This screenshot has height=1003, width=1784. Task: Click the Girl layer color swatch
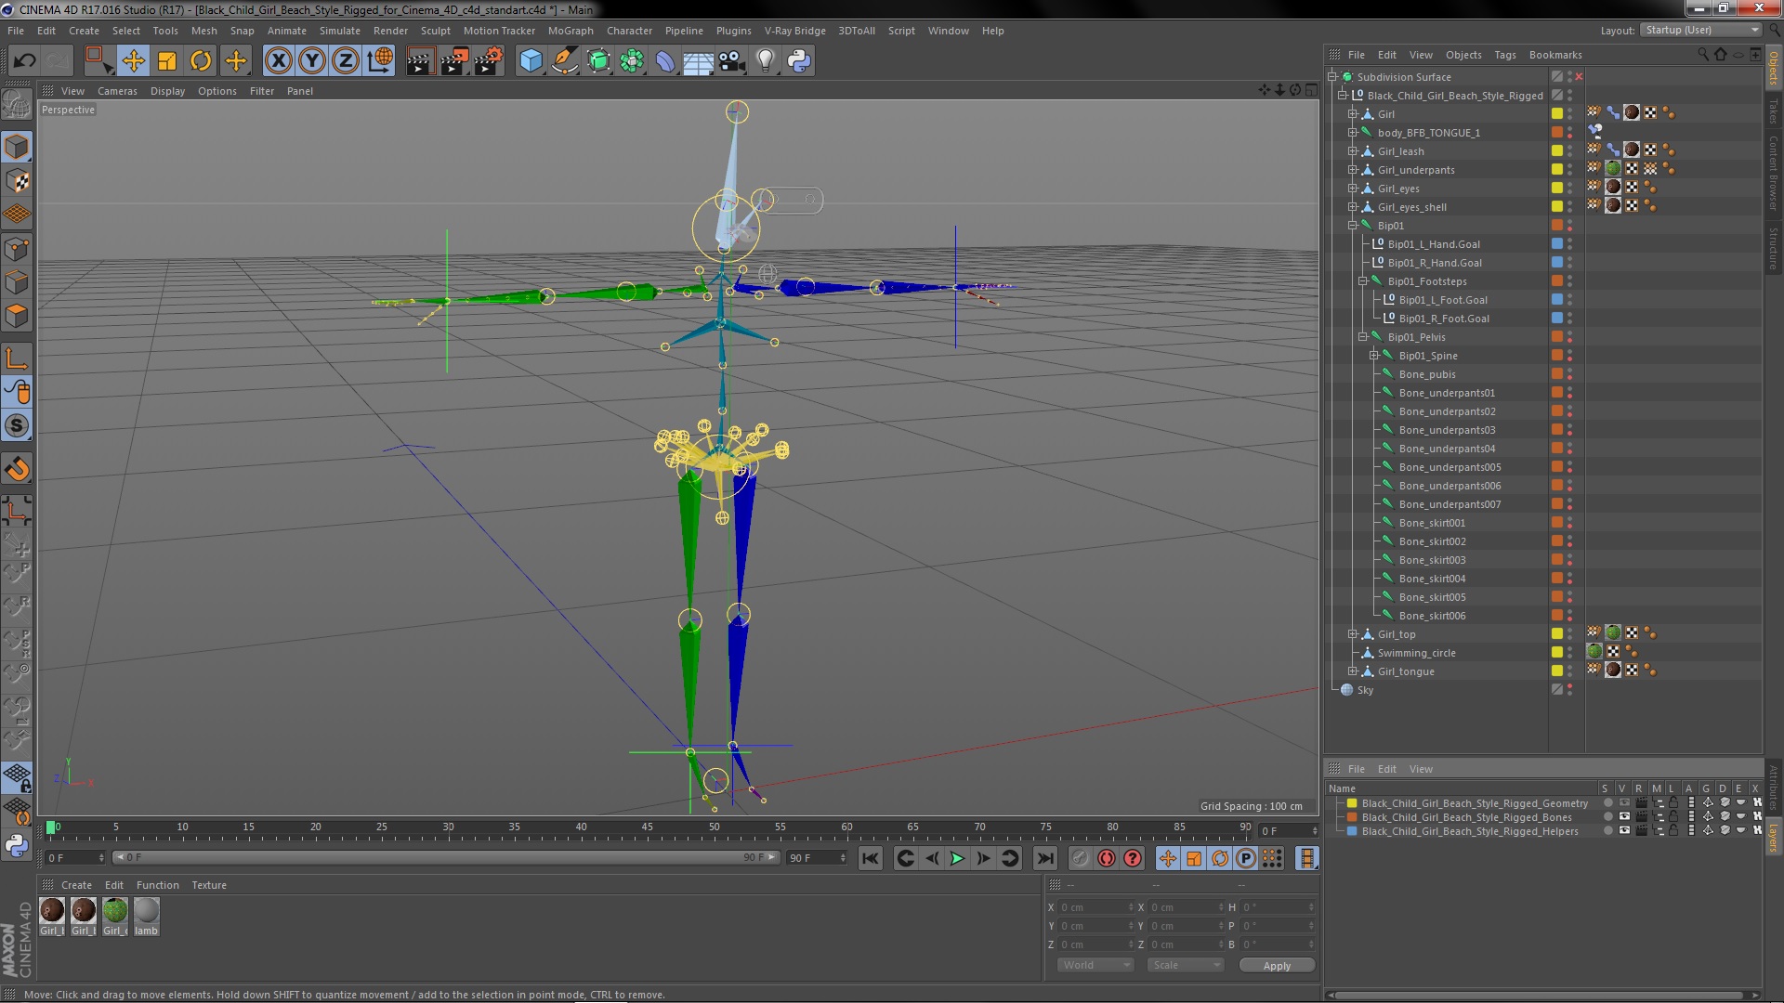1557,113
